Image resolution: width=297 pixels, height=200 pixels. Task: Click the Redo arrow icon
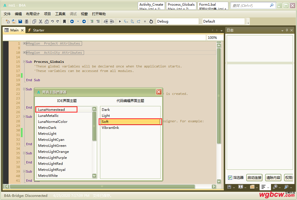pyautogui.click(x=57, y=21)
